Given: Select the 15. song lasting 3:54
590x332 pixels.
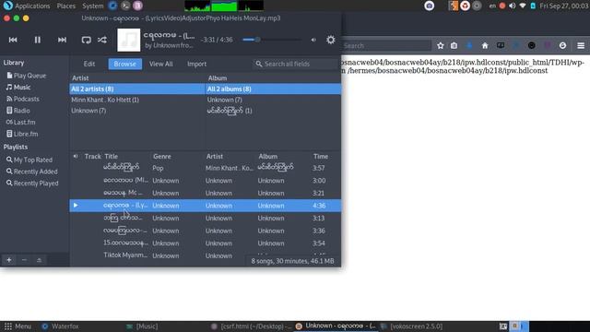Looking at the screenshot, I should [x=206, y=243].
